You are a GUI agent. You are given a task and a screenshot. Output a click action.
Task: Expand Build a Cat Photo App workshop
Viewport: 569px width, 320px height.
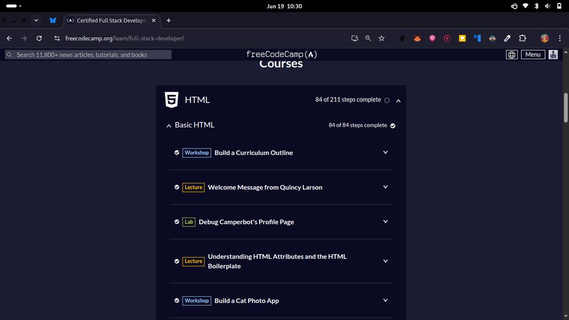pos(385,301)
